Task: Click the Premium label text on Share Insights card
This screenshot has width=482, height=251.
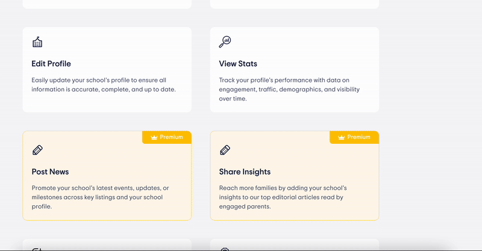Action: tap(358, 137)
